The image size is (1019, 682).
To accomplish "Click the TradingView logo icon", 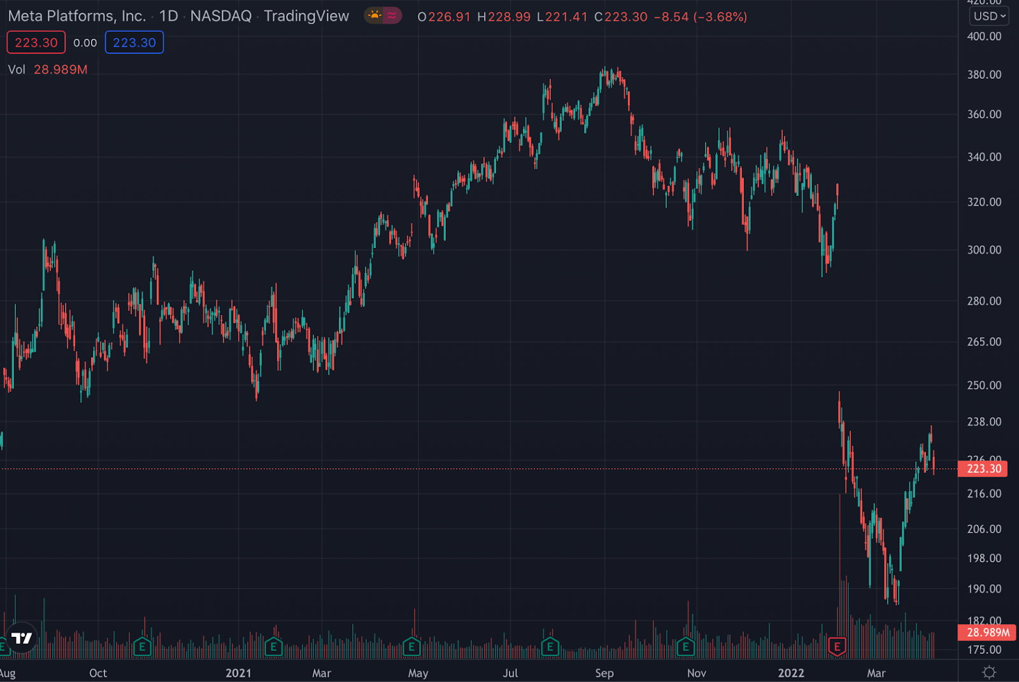I will 22,638.
